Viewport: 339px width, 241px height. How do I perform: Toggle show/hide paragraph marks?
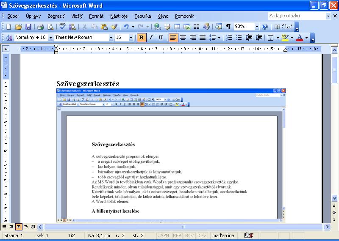point(228,27)
